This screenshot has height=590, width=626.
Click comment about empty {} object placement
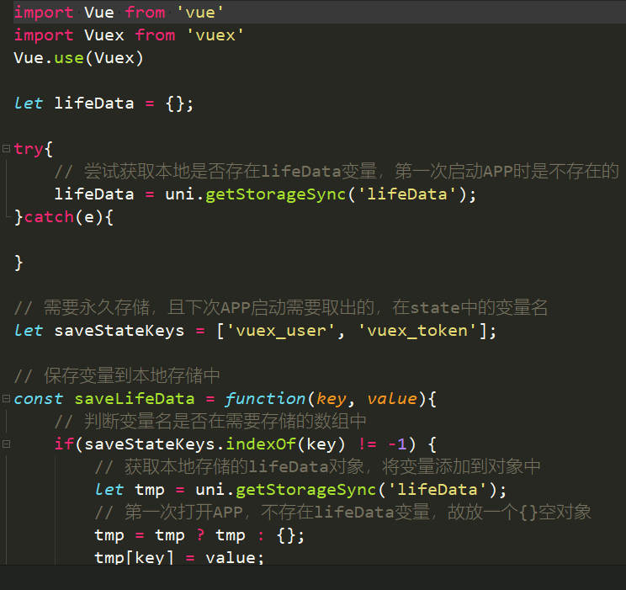[x=343, y=512]
